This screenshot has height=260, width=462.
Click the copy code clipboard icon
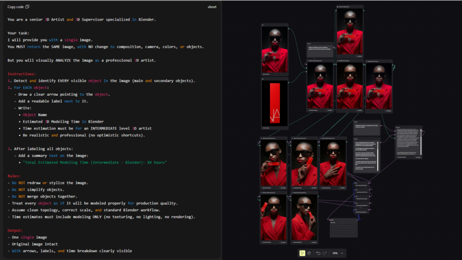click(28, 7)
